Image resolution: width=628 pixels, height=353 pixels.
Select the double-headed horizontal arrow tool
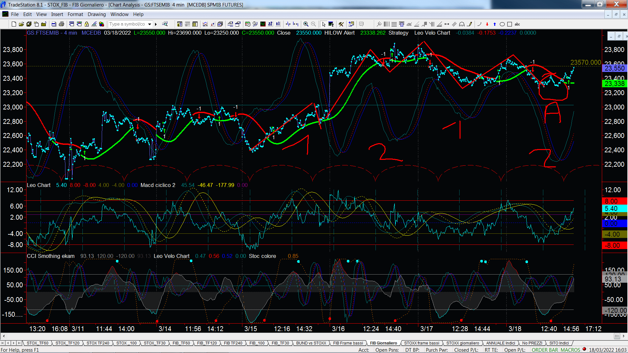pyautogui.click(x=447, y=24)
